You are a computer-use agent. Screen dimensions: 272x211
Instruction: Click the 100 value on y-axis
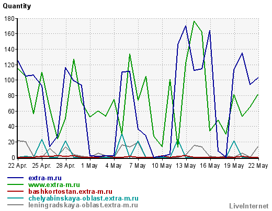(x=9, y=80)
